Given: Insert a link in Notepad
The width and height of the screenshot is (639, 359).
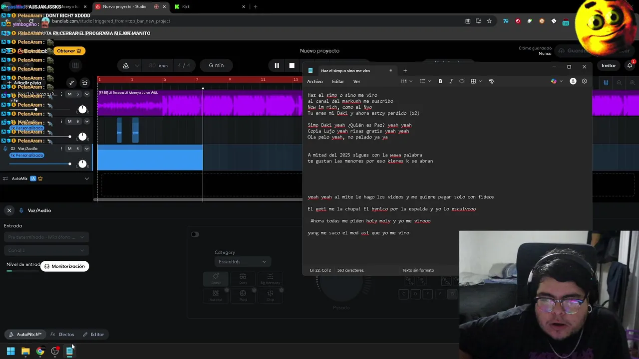Looking at the screenshot, I should coord(462,81).
